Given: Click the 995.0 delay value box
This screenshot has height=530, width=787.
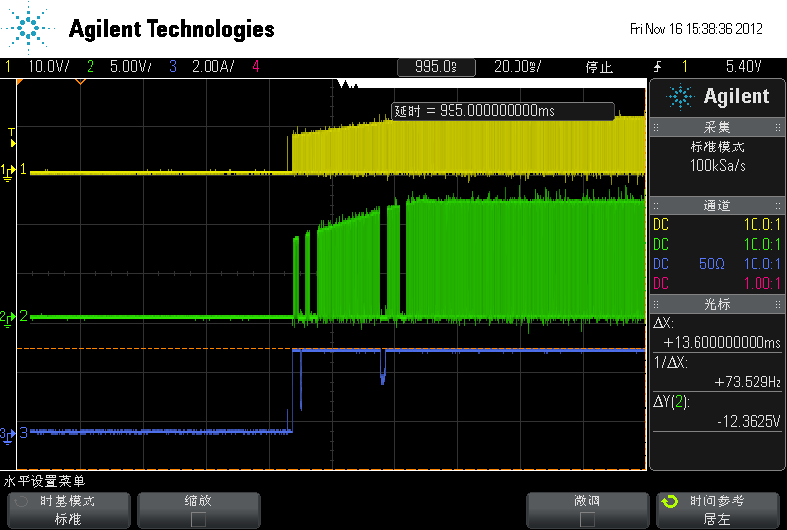Looking at the screenshot, I should 436,67.
